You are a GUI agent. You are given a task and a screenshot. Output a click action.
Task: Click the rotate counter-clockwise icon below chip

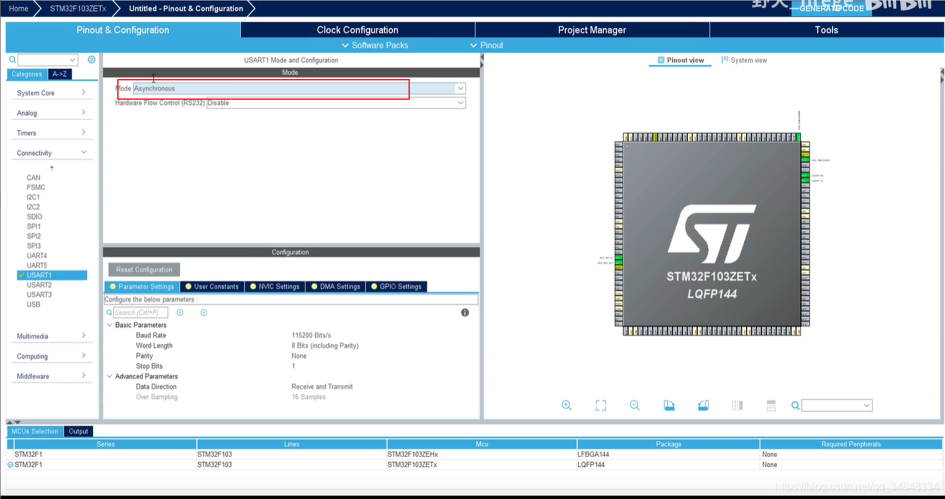coord(703,405)
